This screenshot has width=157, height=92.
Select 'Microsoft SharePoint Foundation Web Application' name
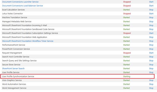coord(25,37)
